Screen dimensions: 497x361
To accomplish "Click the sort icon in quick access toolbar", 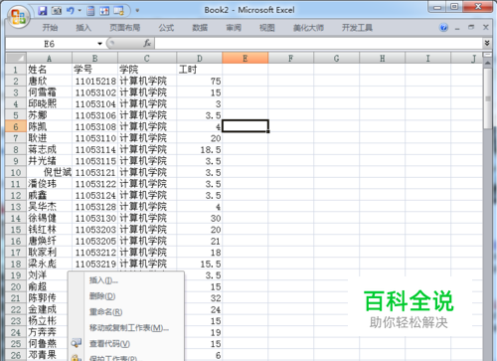I will 104,11.
